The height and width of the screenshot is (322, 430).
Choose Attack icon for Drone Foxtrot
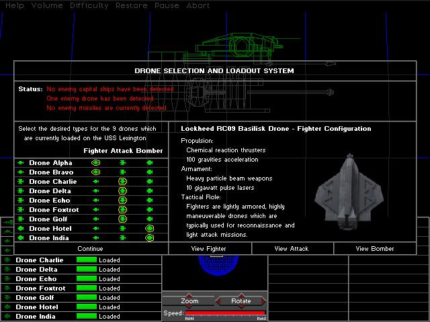(122, 209)
